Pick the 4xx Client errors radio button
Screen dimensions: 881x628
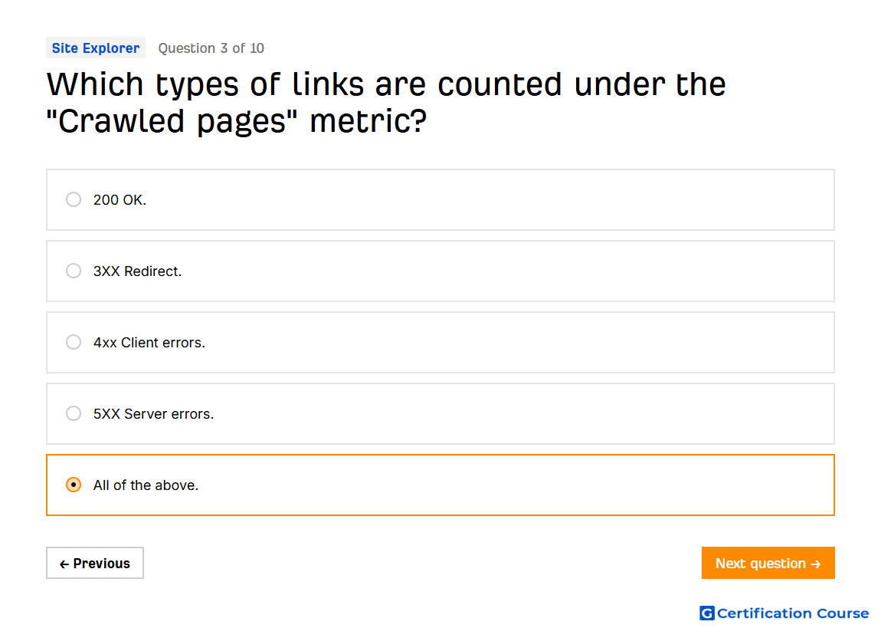click(74, 343)
